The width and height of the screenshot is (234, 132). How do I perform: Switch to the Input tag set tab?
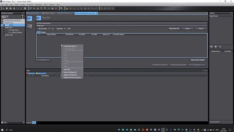(38, 32)
